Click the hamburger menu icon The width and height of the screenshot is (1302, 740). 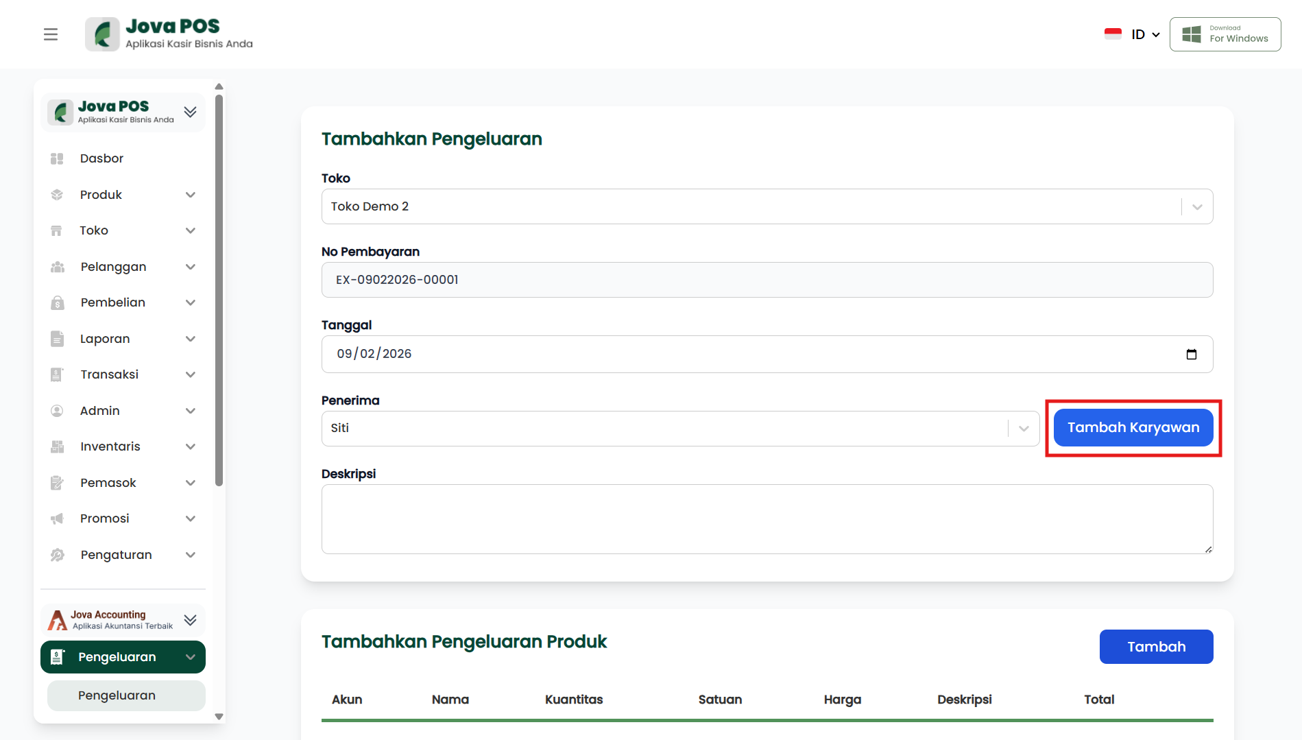[51, 34]
